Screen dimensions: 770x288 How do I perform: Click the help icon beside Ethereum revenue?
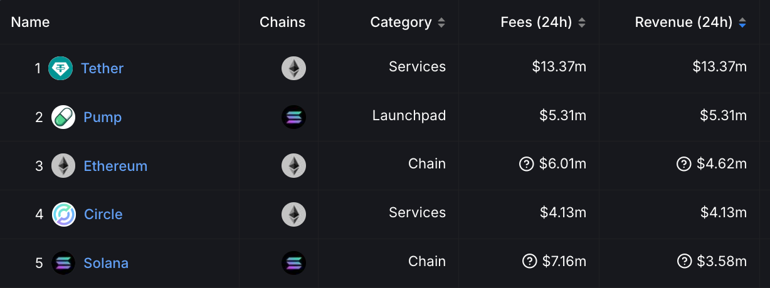684,164
